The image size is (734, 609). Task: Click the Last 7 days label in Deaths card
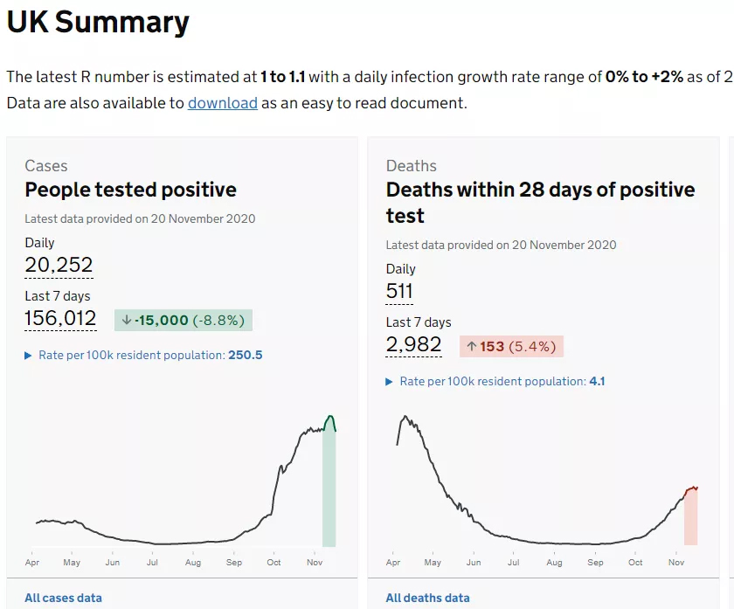click(419, 322)
